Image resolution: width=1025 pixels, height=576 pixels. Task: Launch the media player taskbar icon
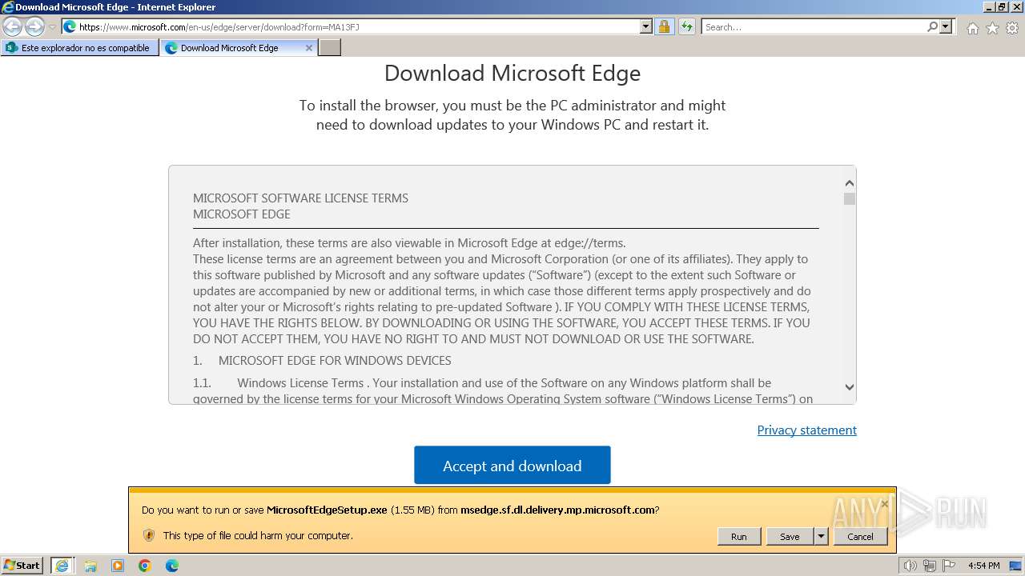coord(118,566)
